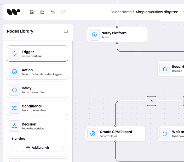The image size is (184, 162).
Task: Open folder icon in top toolbar
Action: point(42,12)
